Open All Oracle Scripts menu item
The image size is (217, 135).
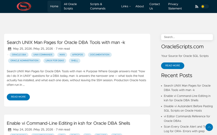click(x=70, y=6)
